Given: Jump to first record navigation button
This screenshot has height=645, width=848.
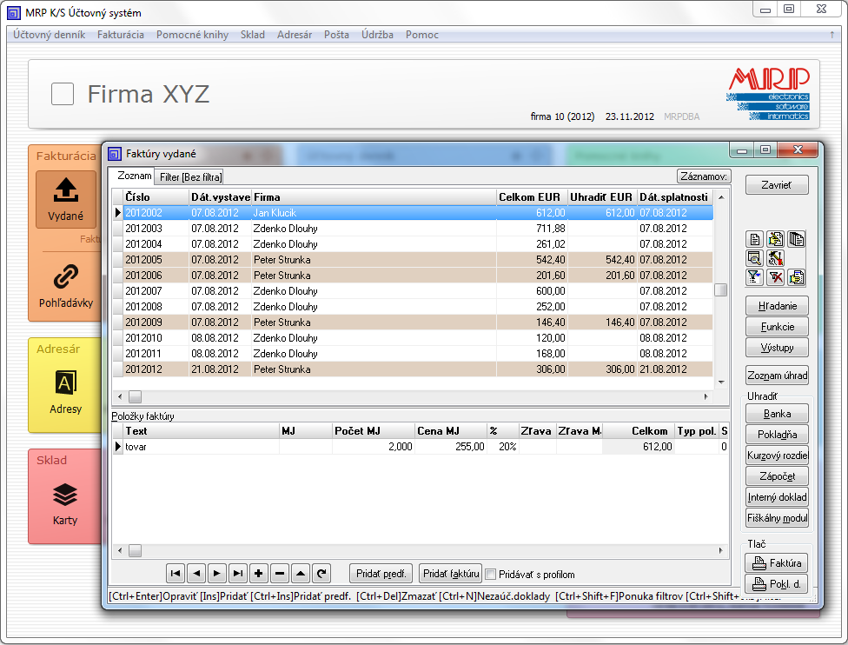Looking at the screenshot, I should [x=176, y=574].
